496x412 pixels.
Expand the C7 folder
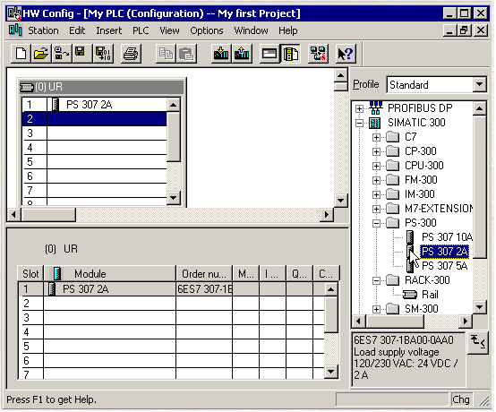point(376,137)
